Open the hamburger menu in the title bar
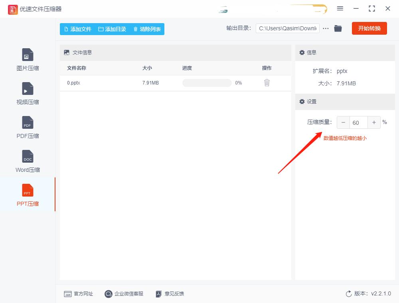The height and width of the screenshot is (303, 399). (x=340, y=8)
